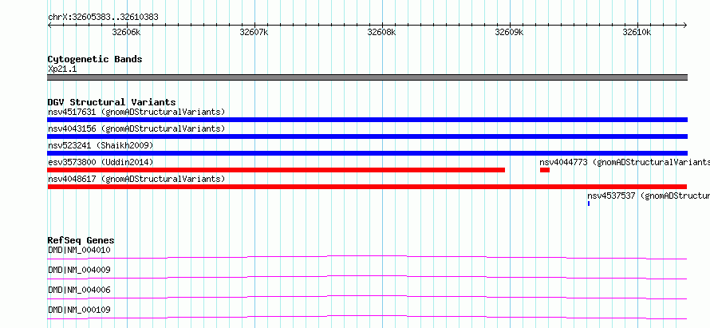Click the DMD|NM_004010 transcript label
This screenshot has width=710, height=328.
[x=79, y=250]
